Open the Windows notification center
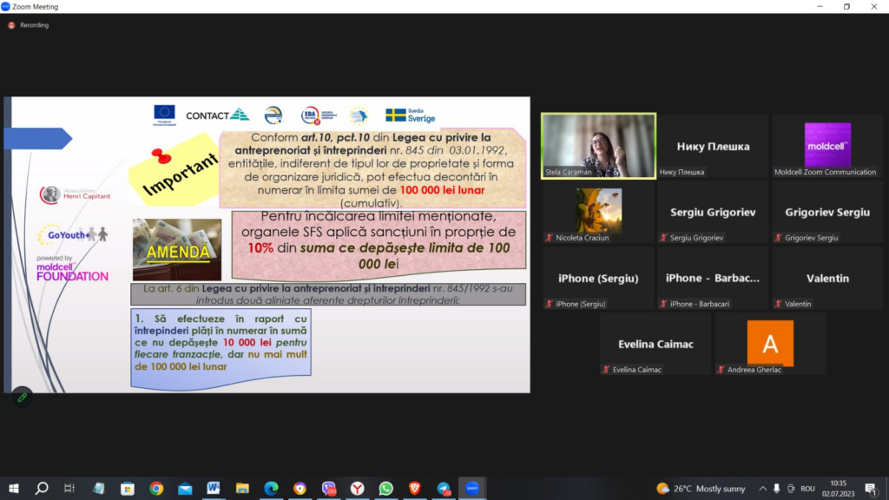This screenshot has height=500, width=889. coord(871,488)
